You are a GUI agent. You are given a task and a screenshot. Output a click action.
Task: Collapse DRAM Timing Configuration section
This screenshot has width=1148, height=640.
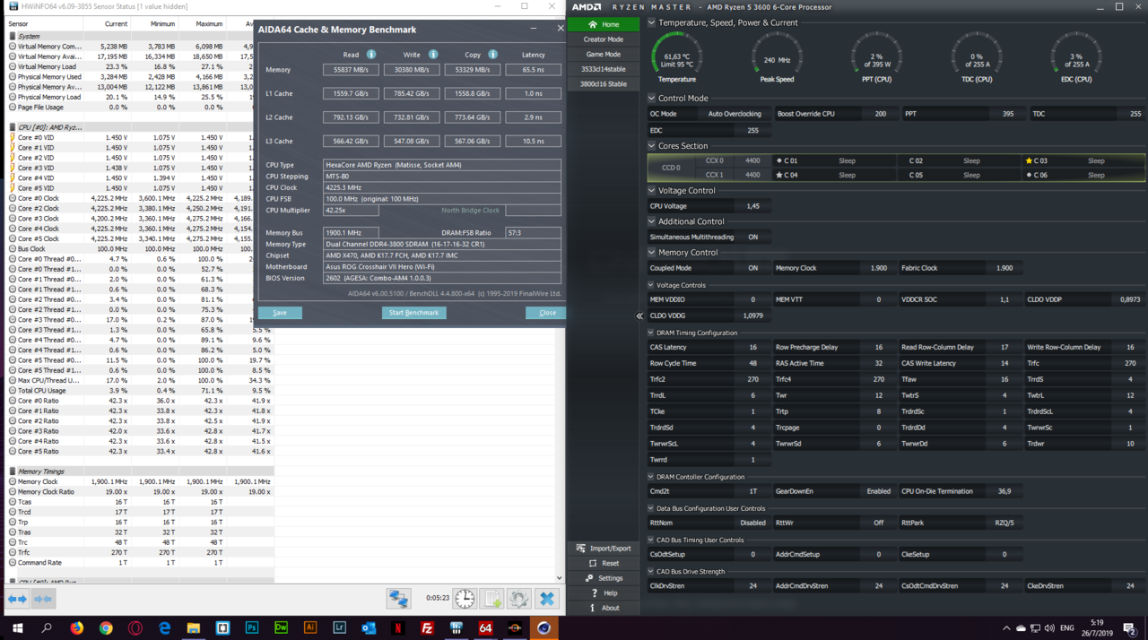coord(651,333)
